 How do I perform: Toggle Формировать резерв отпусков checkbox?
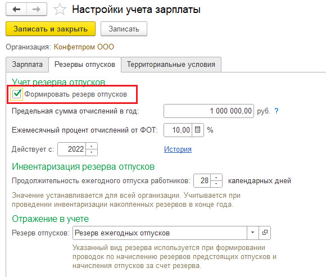tap(17, 94)
